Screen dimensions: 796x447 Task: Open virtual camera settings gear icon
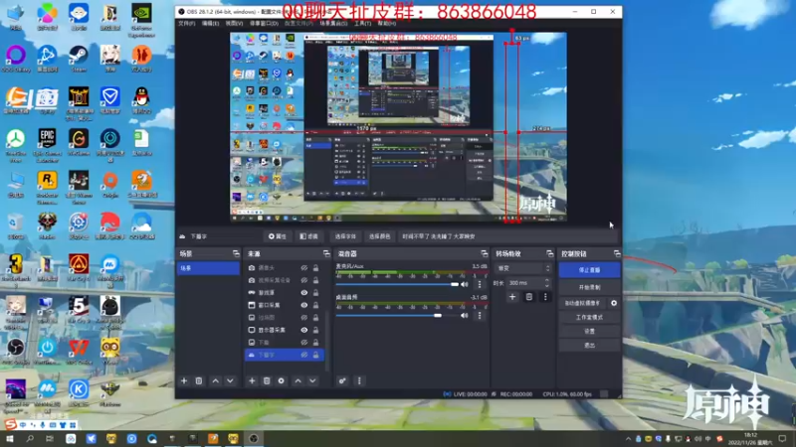614,303
